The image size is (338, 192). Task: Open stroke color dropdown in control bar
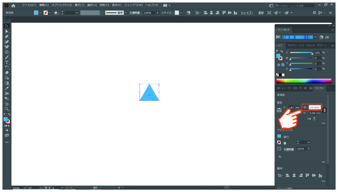click(x=50, y=13)
